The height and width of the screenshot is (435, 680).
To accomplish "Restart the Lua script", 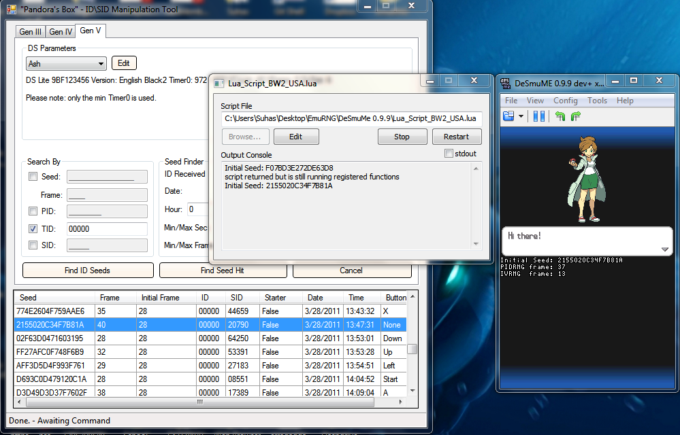I will 457,137.
